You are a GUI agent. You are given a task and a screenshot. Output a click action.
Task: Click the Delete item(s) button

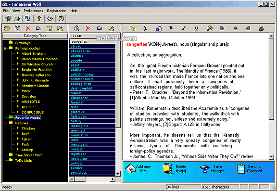[x=175, y=169]
